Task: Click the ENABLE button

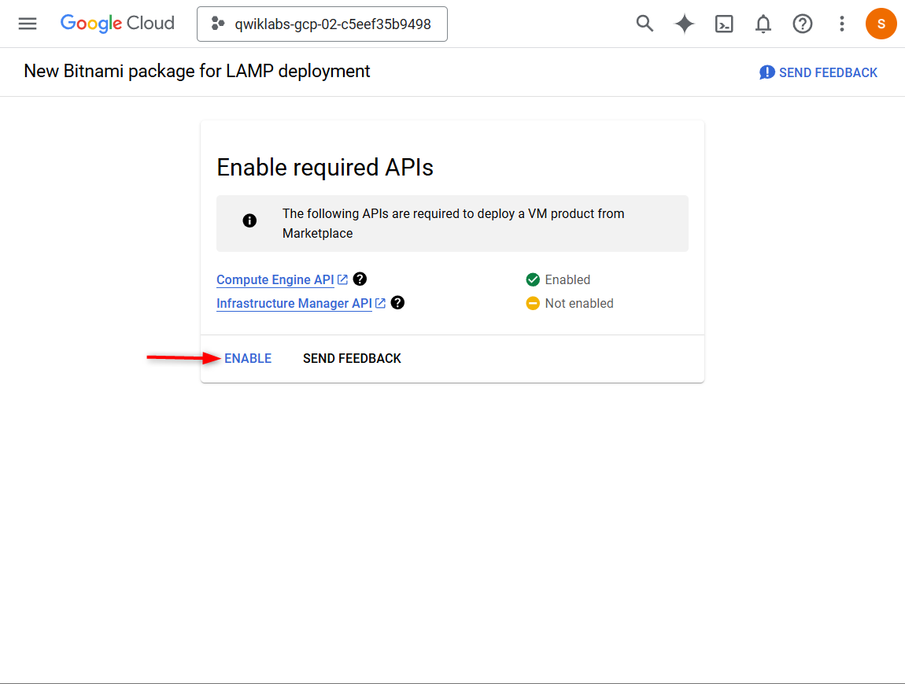Action: pyautogui.click(x=248, y=358)
